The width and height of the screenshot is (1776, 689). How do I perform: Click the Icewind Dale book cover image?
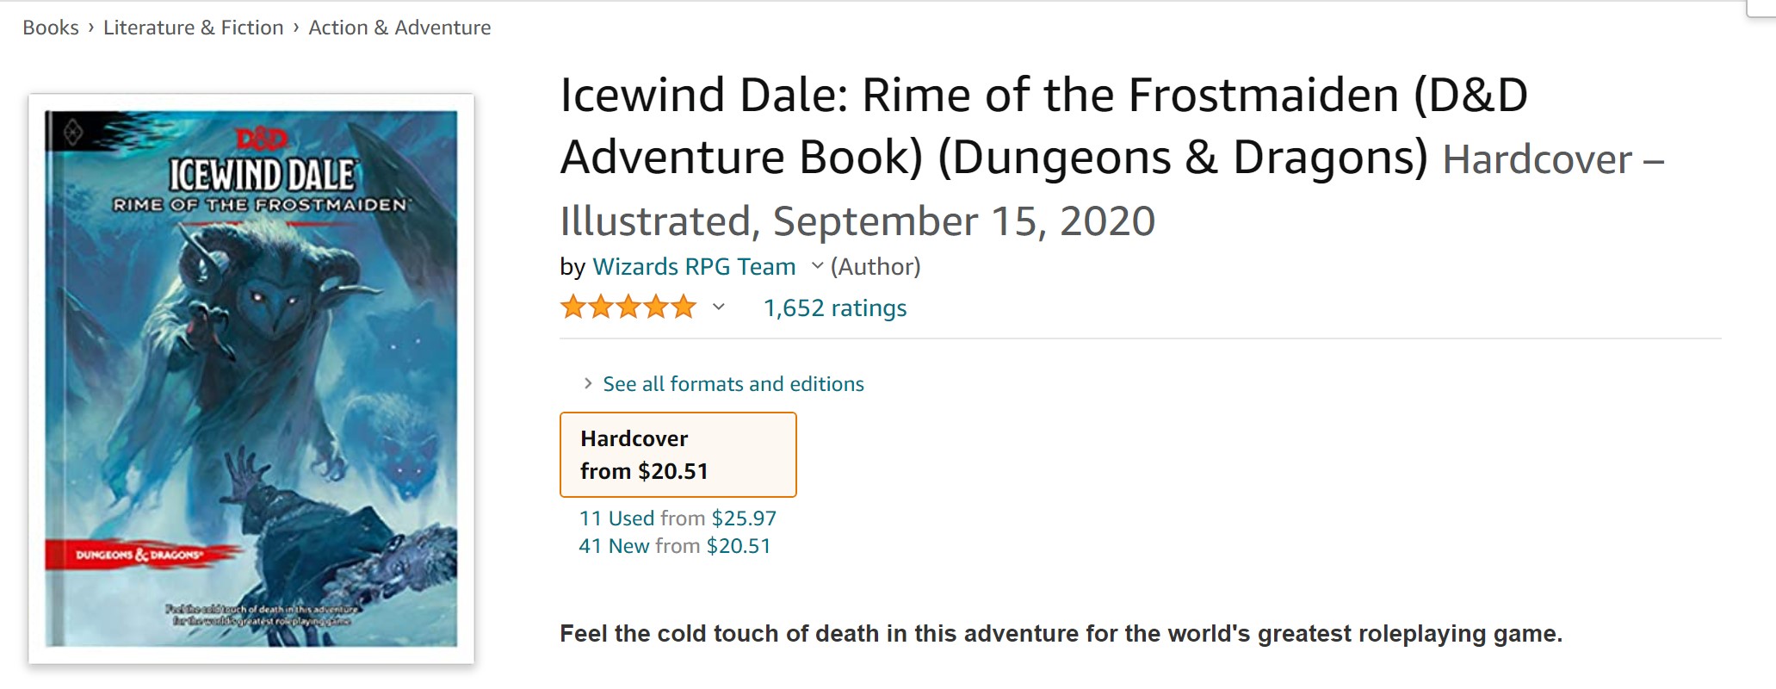[x=251, y=378]
